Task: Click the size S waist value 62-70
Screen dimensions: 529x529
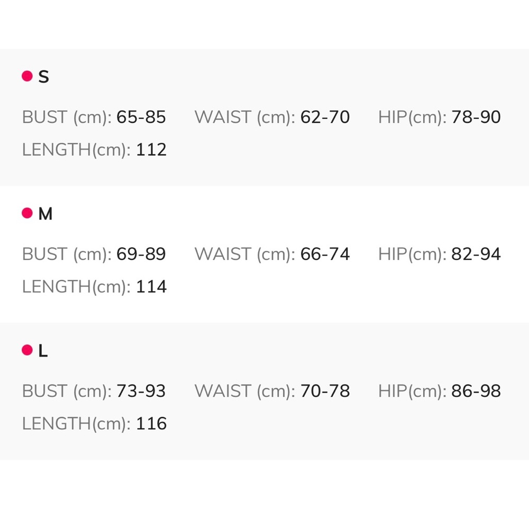Action: pyautogui.click(x=325, y=117)
